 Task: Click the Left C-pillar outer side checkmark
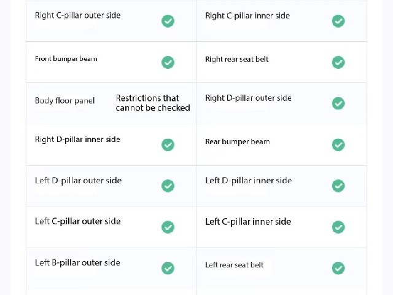168,227
